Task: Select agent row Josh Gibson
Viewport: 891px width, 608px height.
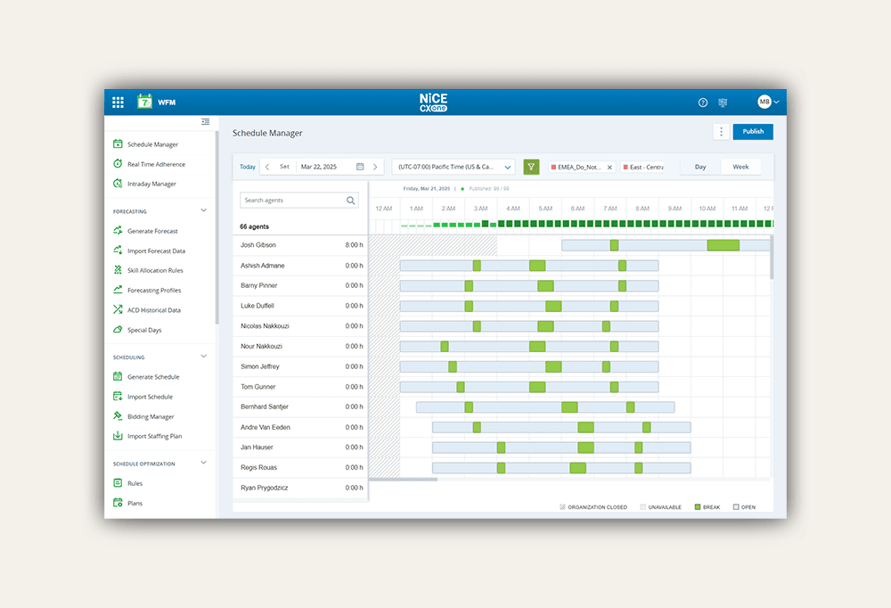Action: (x=300, y=245)
